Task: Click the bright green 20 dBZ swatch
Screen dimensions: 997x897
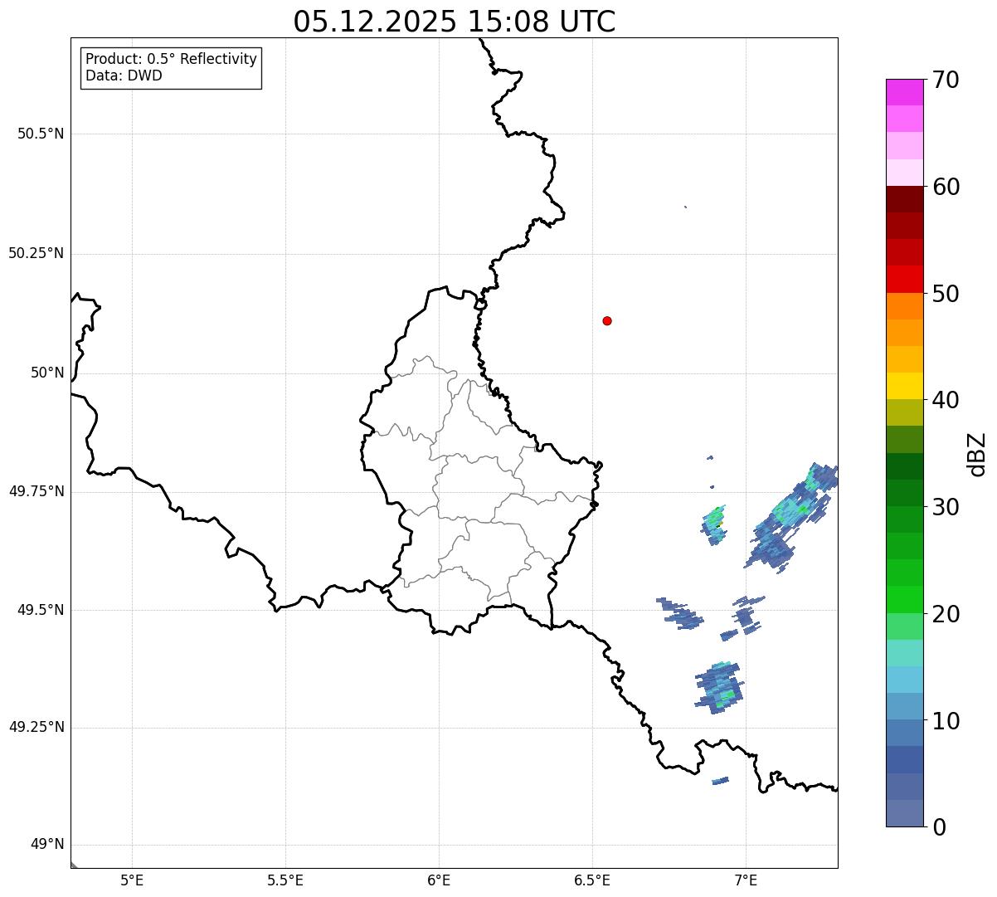Action: pyautogui.click(x=904, y=600)
